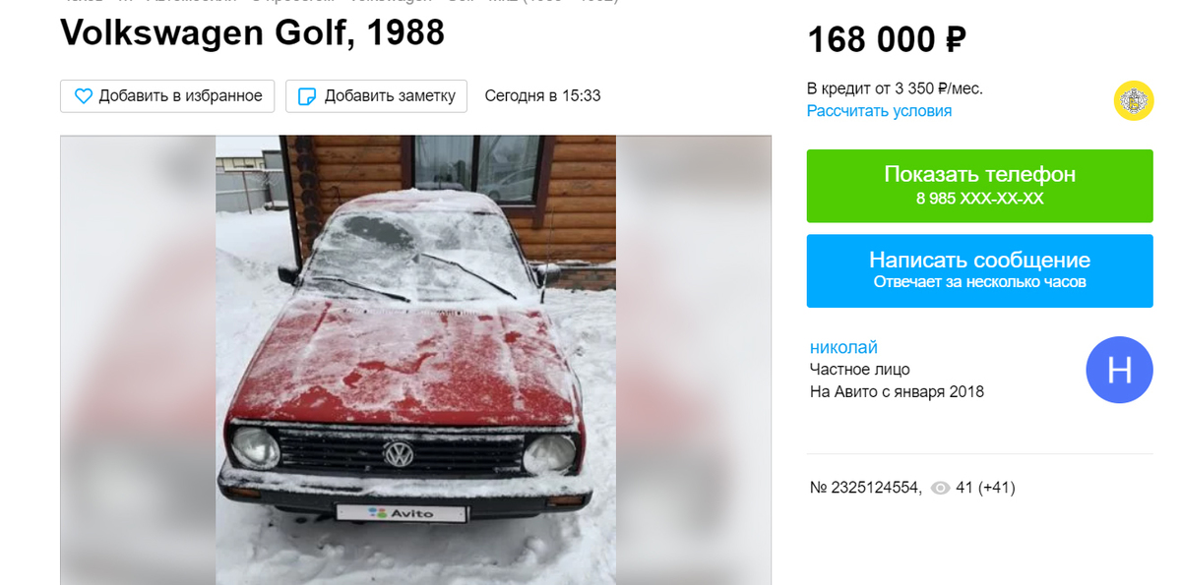Click the eye views counter icon
1181x585 pixels.
(x=941, y=488)
